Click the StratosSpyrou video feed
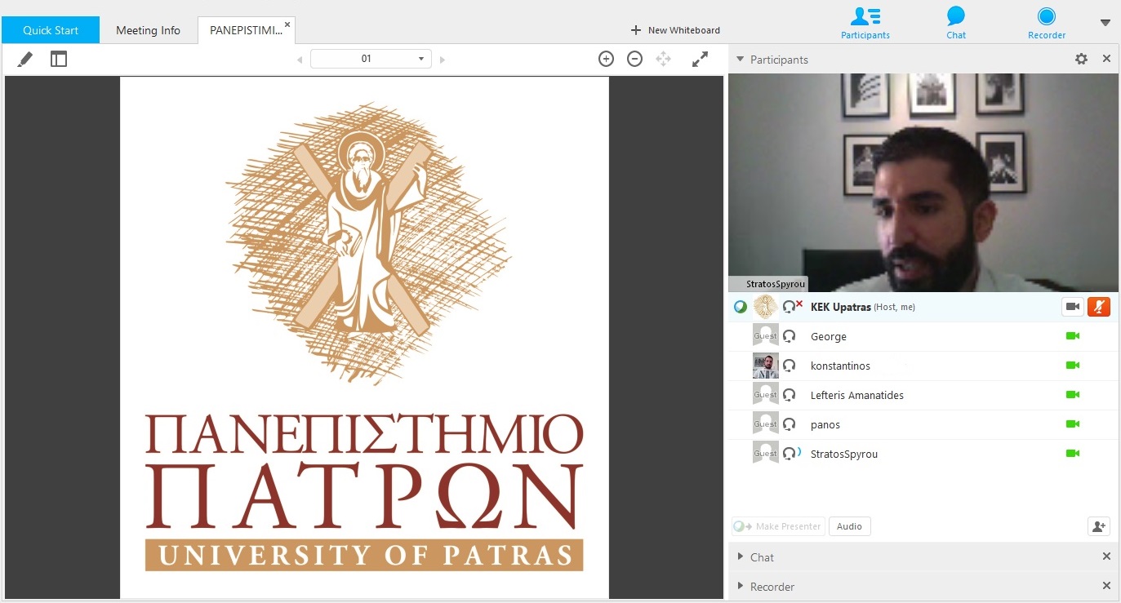 (x=923, y=183)
